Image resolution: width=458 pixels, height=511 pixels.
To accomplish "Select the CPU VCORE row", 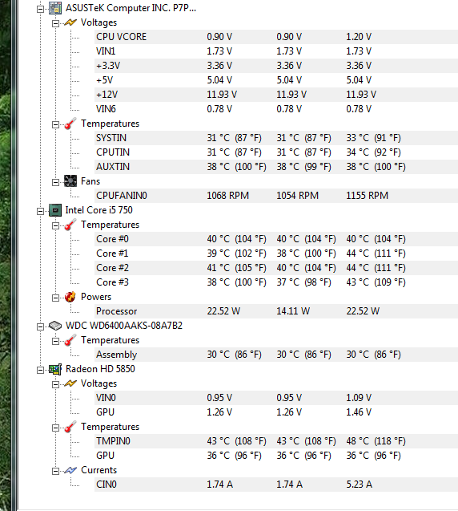I will click(x=276, y=37).
